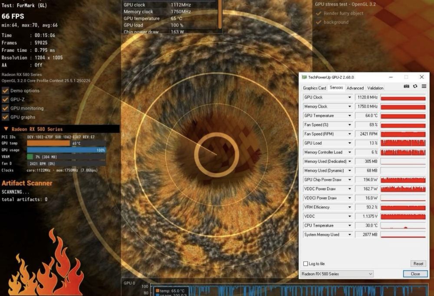Open the Memory Clock sensor dropdown

click(x=349, y=107)
